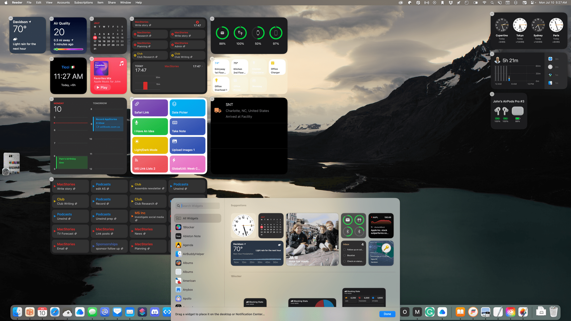Select the GlobalUtil: Week C shortcut icon
The height and width of the screenshot is (321, 571).
click(187, 164)
